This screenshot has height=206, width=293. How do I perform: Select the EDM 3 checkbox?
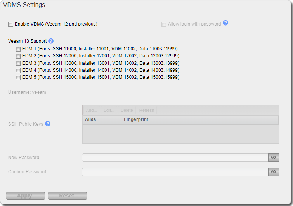tap(18, 63)
